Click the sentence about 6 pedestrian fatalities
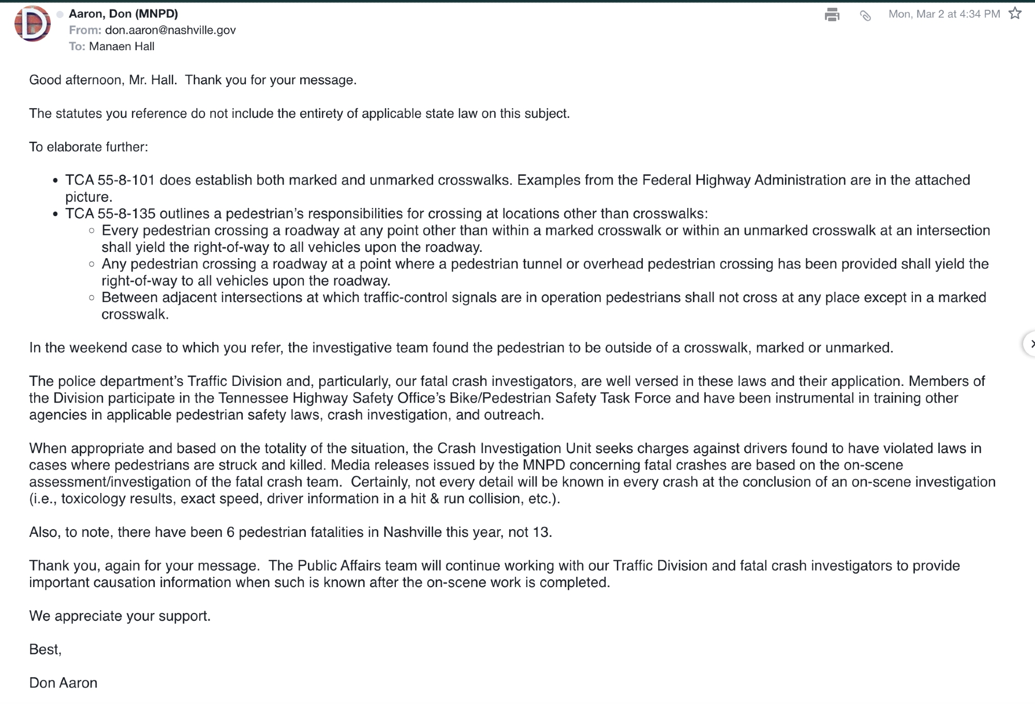The width and height of the screenshot is (1035, 704). 290,532
